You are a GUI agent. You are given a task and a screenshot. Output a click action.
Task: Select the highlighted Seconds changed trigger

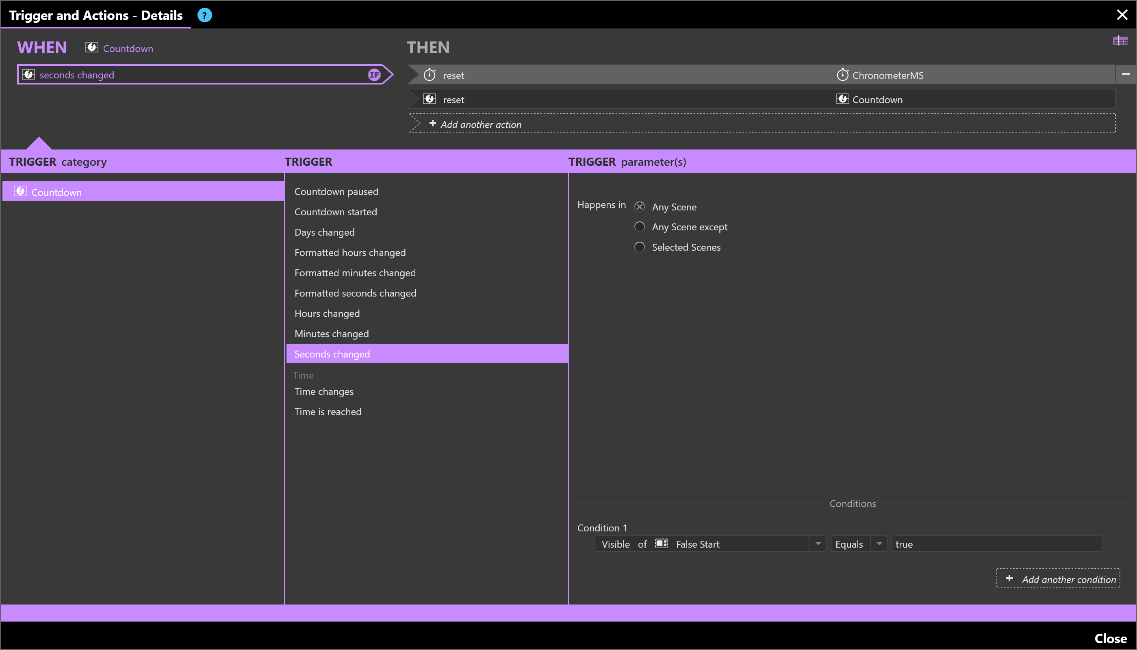[x=427, y=353]
